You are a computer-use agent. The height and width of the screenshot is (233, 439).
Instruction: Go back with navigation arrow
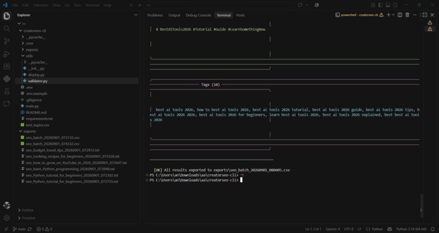tap(132, 5)
